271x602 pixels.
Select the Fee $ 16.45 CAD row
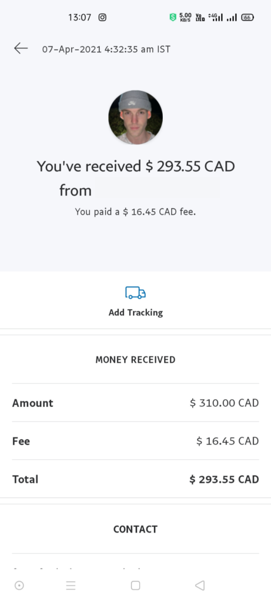[135, 441]
